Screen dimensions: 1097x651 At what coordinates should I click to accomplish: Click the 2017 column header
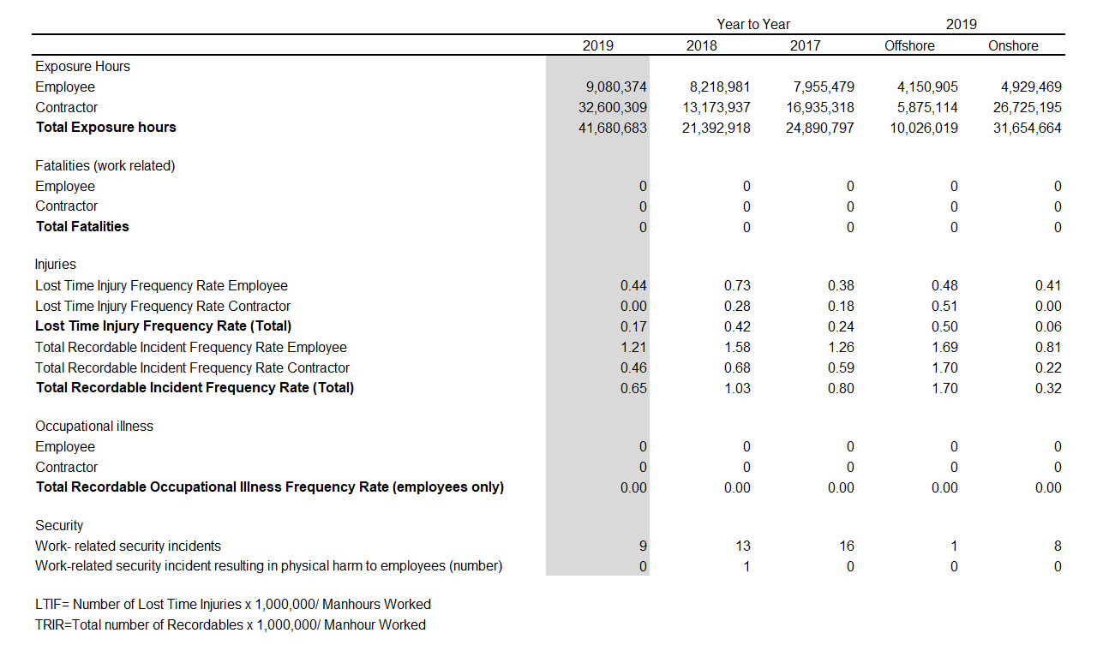pyautogui.click(x=805, y=46)
